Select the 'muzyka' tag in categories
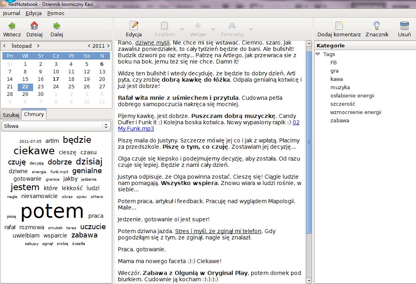The height and width of the screenshot is (284, 416). [x=340, y=88]
